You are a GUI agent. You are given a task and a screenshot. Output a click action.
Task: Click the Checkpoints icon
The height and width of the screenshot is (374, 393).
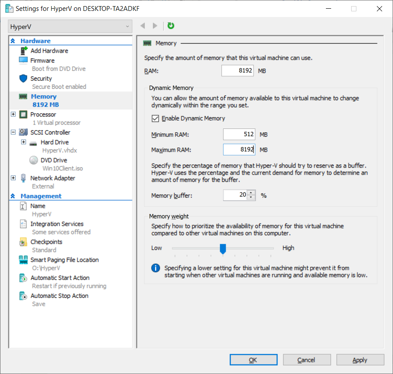click(24, 242)
